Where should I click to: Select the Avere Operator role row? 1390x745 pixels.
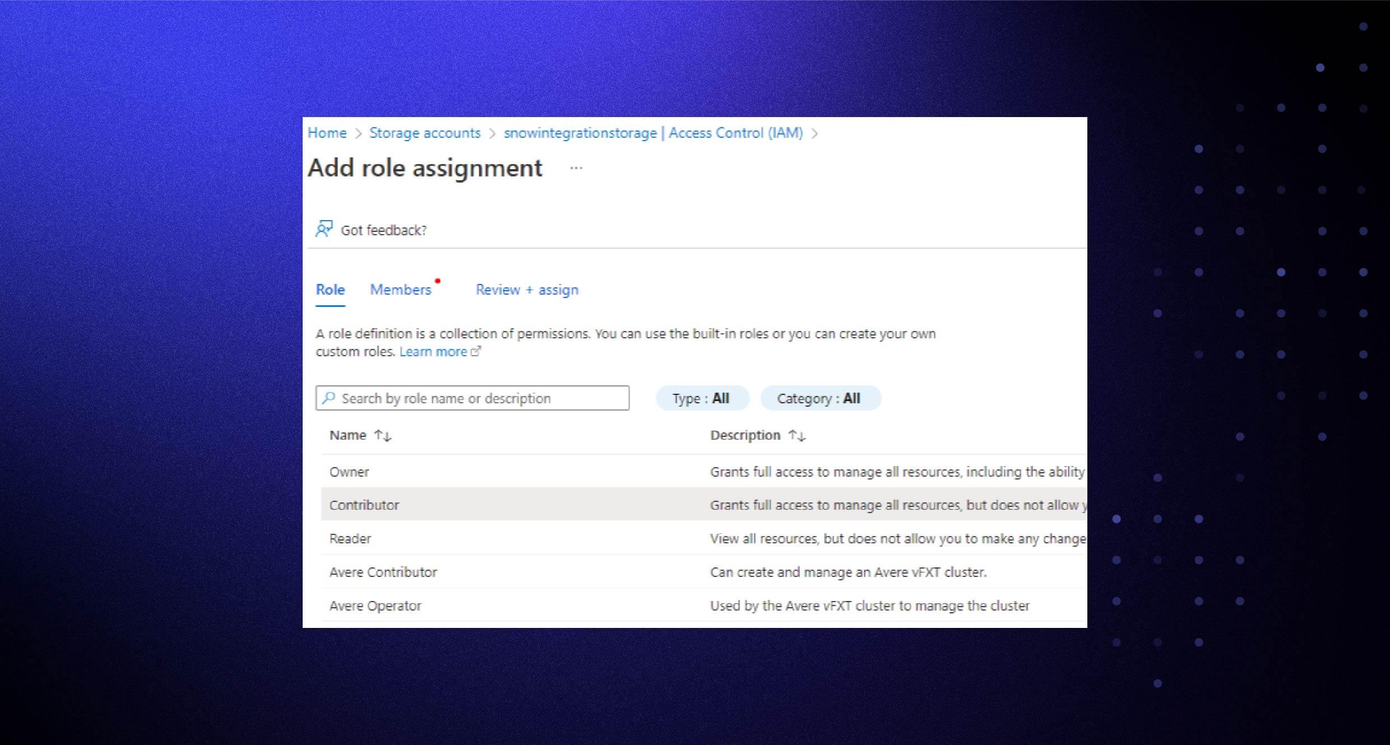coord(376,606)
